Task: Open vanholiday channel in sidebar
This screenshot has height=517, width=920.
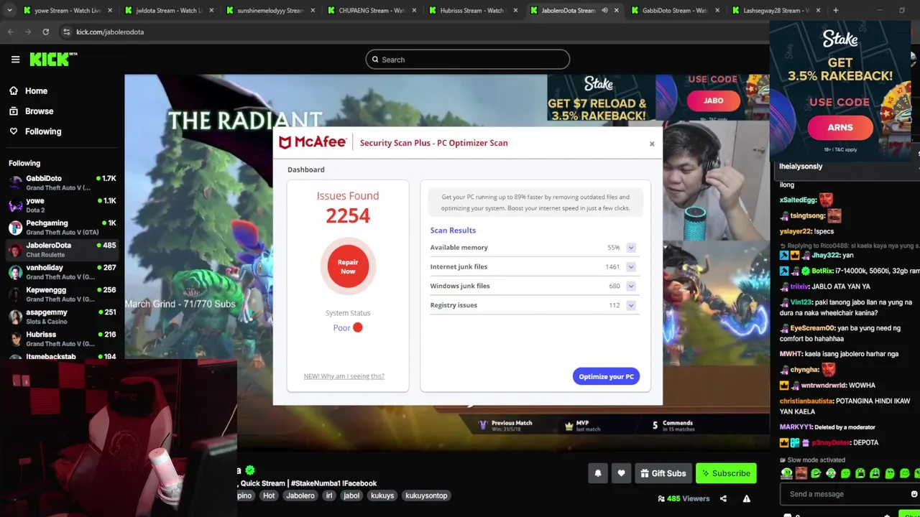Action: (x=61, y=272)
